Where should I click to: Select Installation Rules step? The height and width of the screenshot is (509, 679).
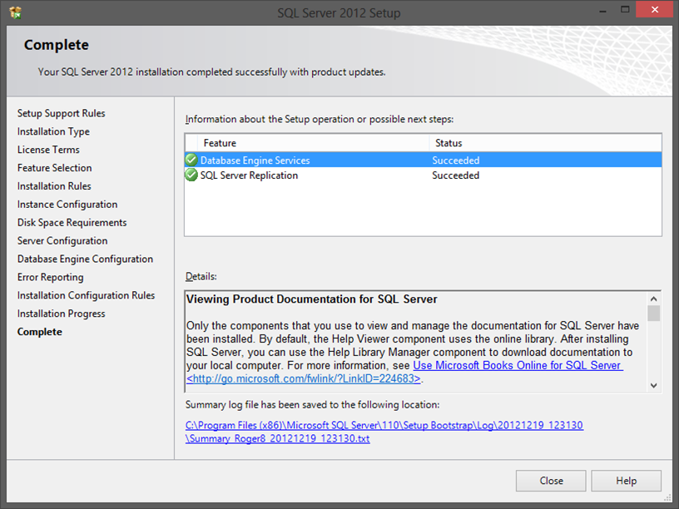point(54,186)
